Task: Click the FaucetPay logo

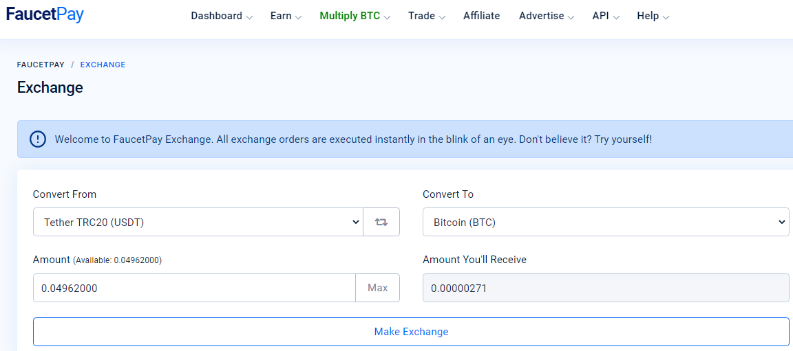Action: click(45, 15)
